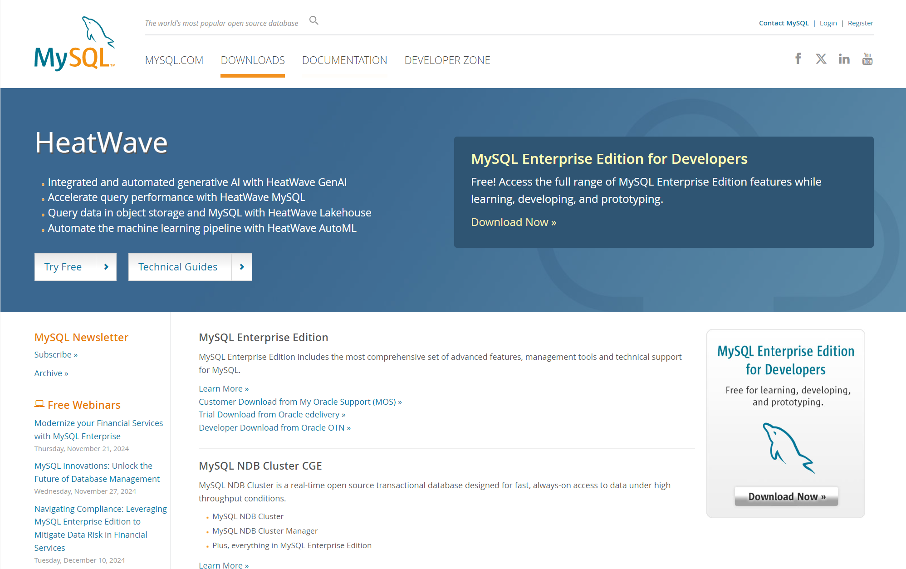Open the LinkedIn social icon
The image size is (906, 569).
point(844,59)
